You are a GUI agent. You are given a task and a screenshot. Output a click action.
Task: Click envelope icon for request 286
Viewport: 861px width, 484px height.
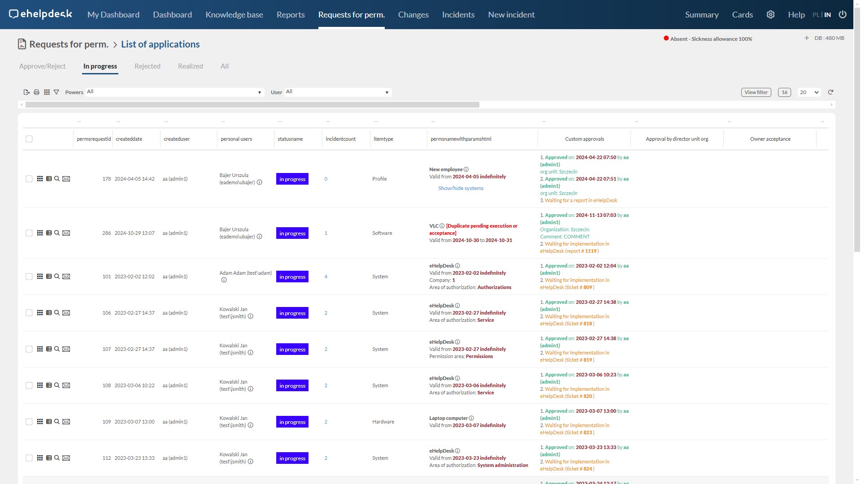click(66, 233)
